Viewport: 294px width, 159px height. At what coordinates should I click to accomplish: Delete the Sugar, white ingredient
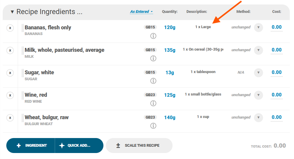10,73
